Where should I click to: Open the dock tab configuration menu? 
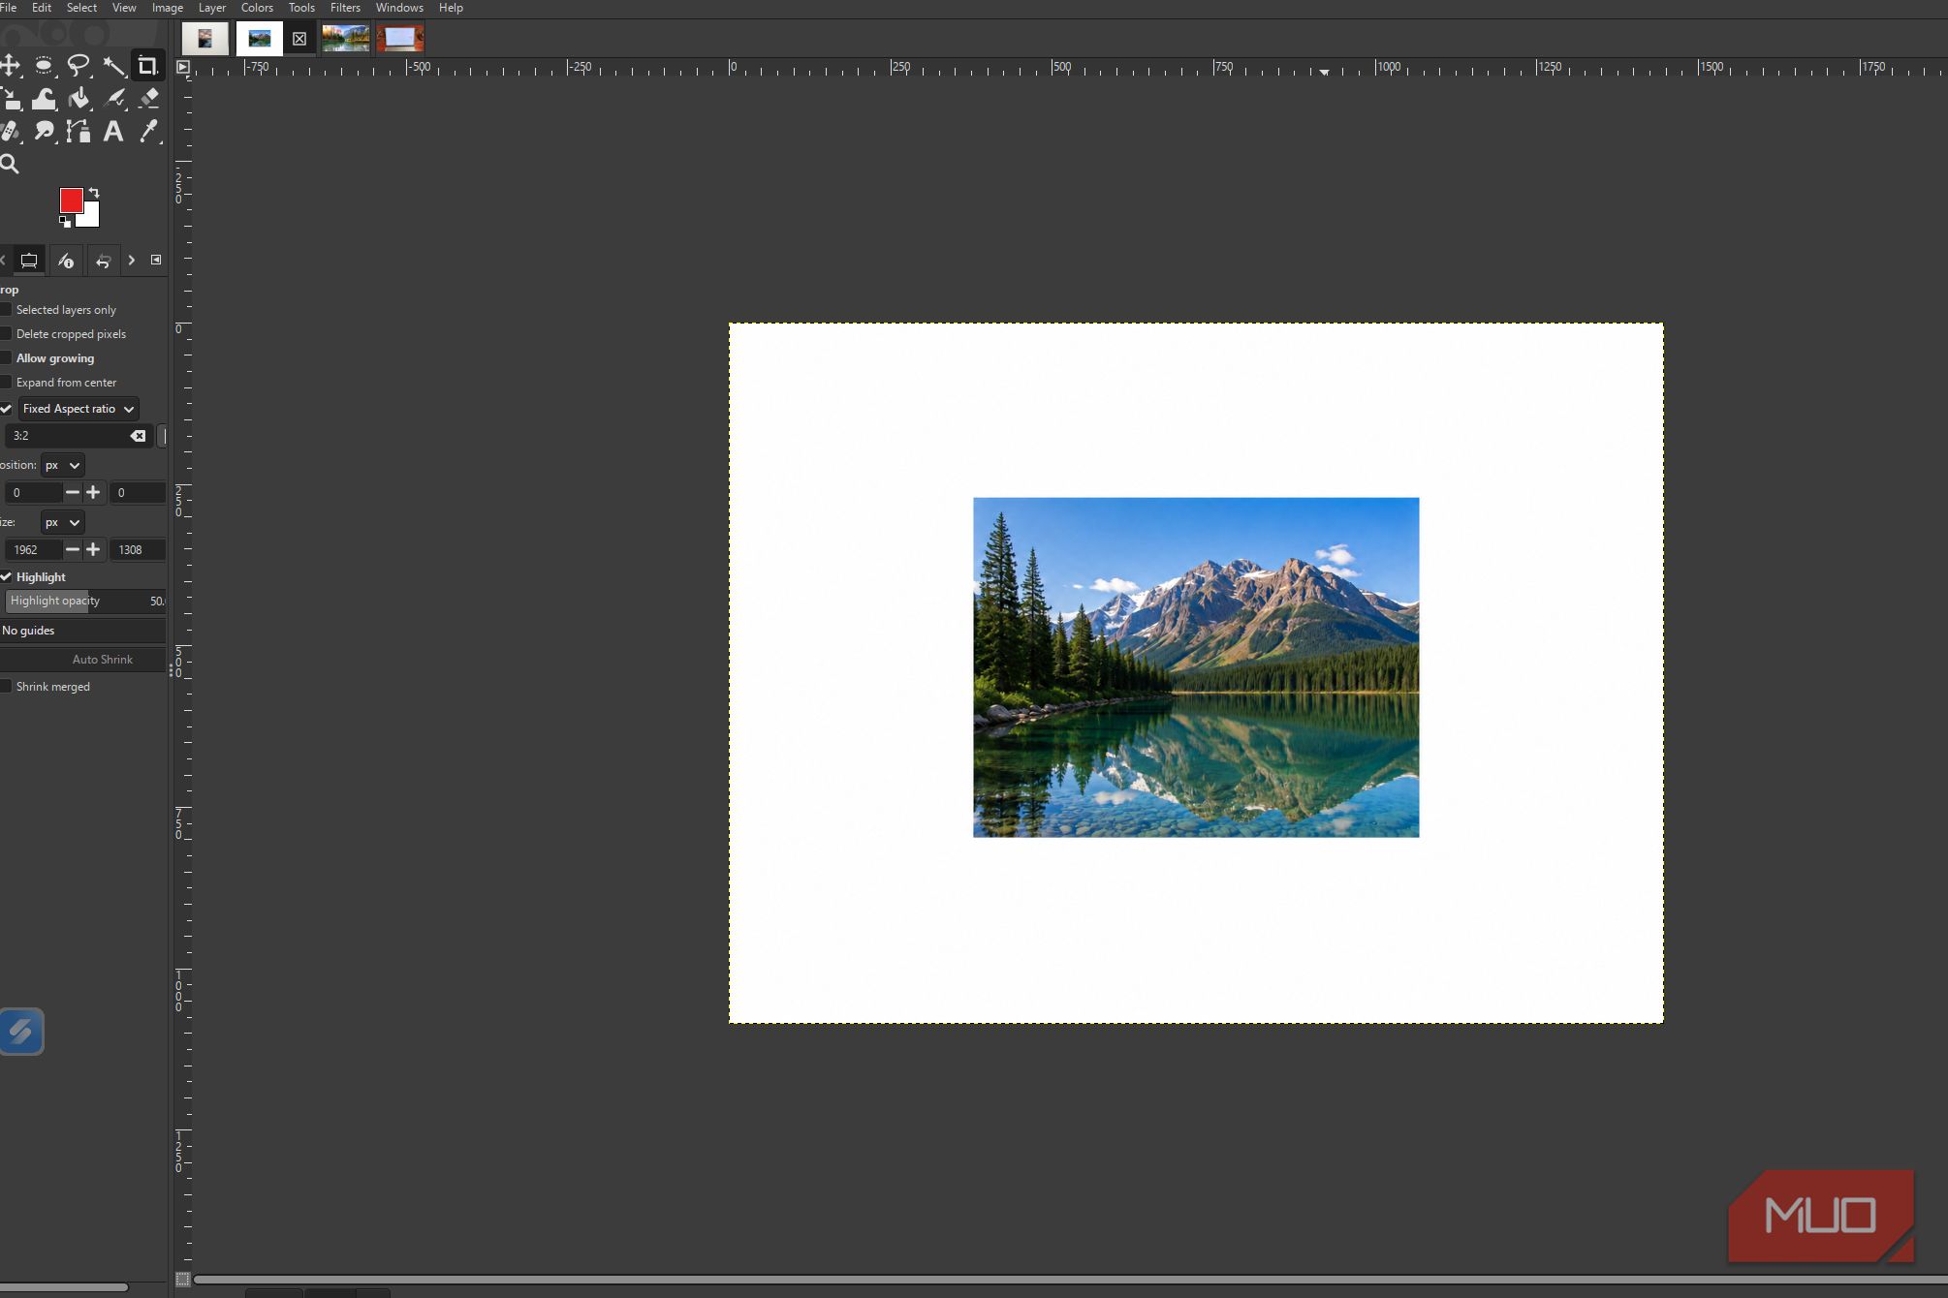[156, 260]
